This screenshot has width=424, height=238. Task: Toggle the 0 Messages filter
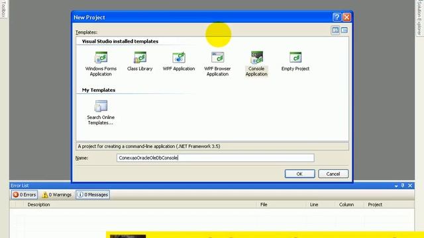(x=93, y=194)
